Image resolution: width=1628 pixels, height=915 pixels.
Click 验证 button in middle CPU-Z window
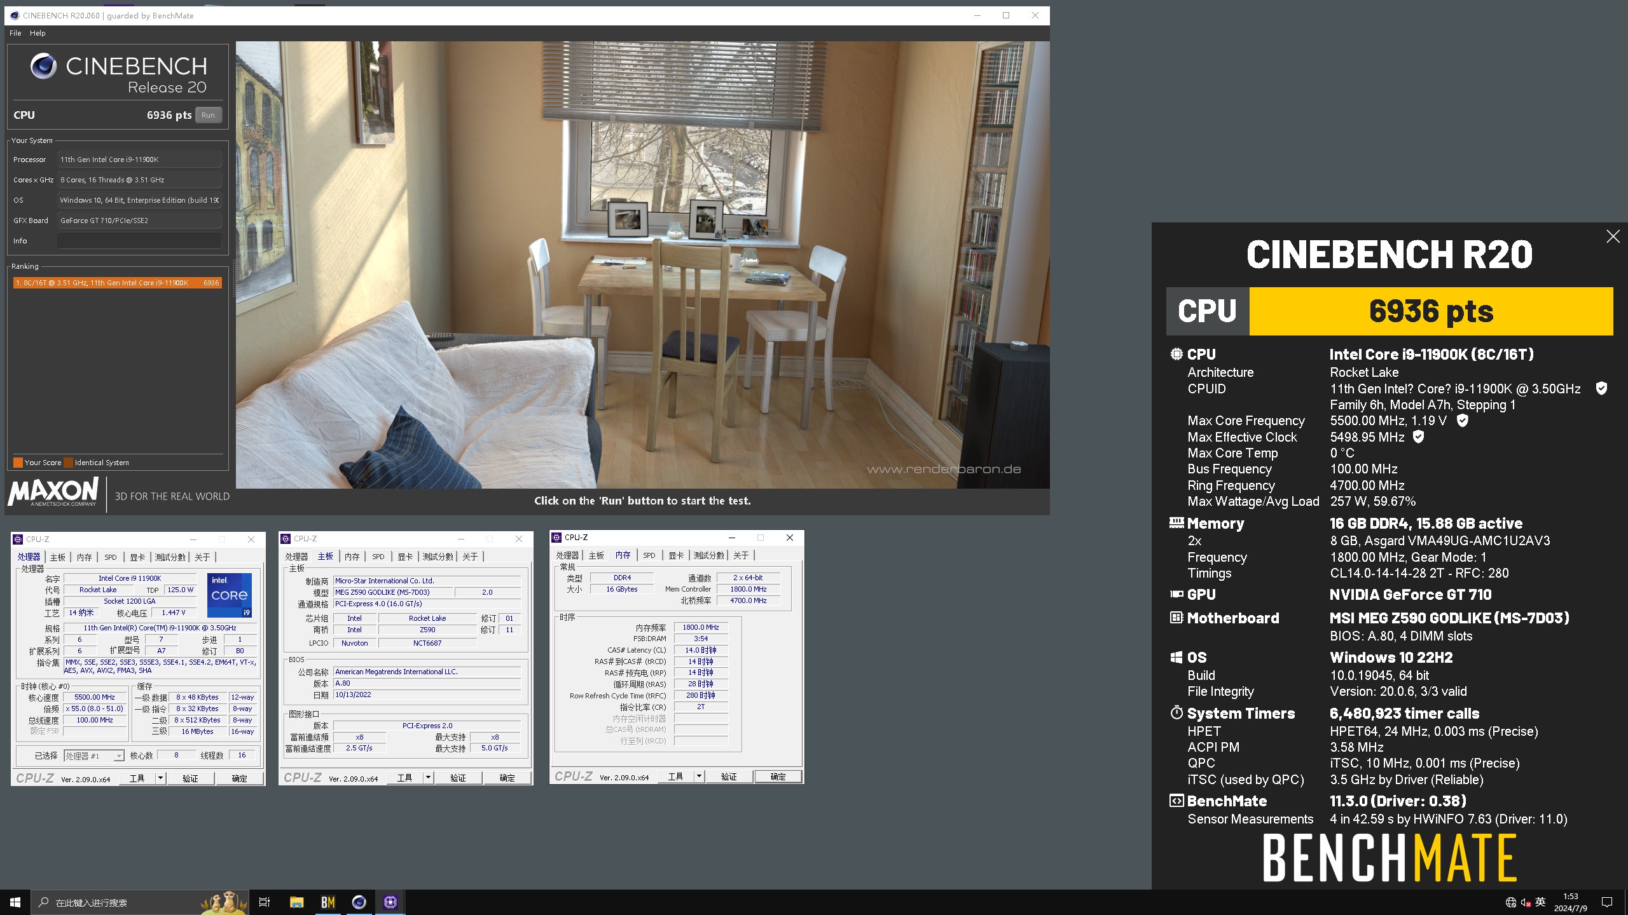point(458,778)
